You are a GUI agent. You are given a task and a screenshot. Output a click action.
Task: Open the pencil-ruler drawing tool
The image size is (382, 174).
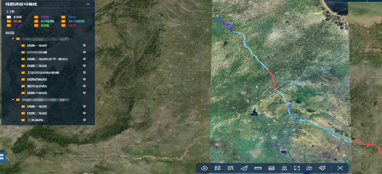click(217, 168)
